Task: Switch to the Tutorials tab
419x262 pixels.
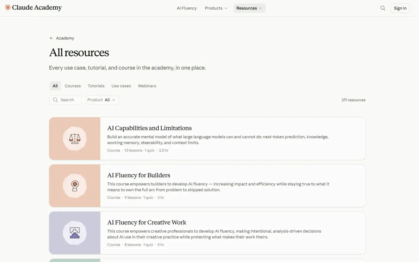Action: click(96, 86)
